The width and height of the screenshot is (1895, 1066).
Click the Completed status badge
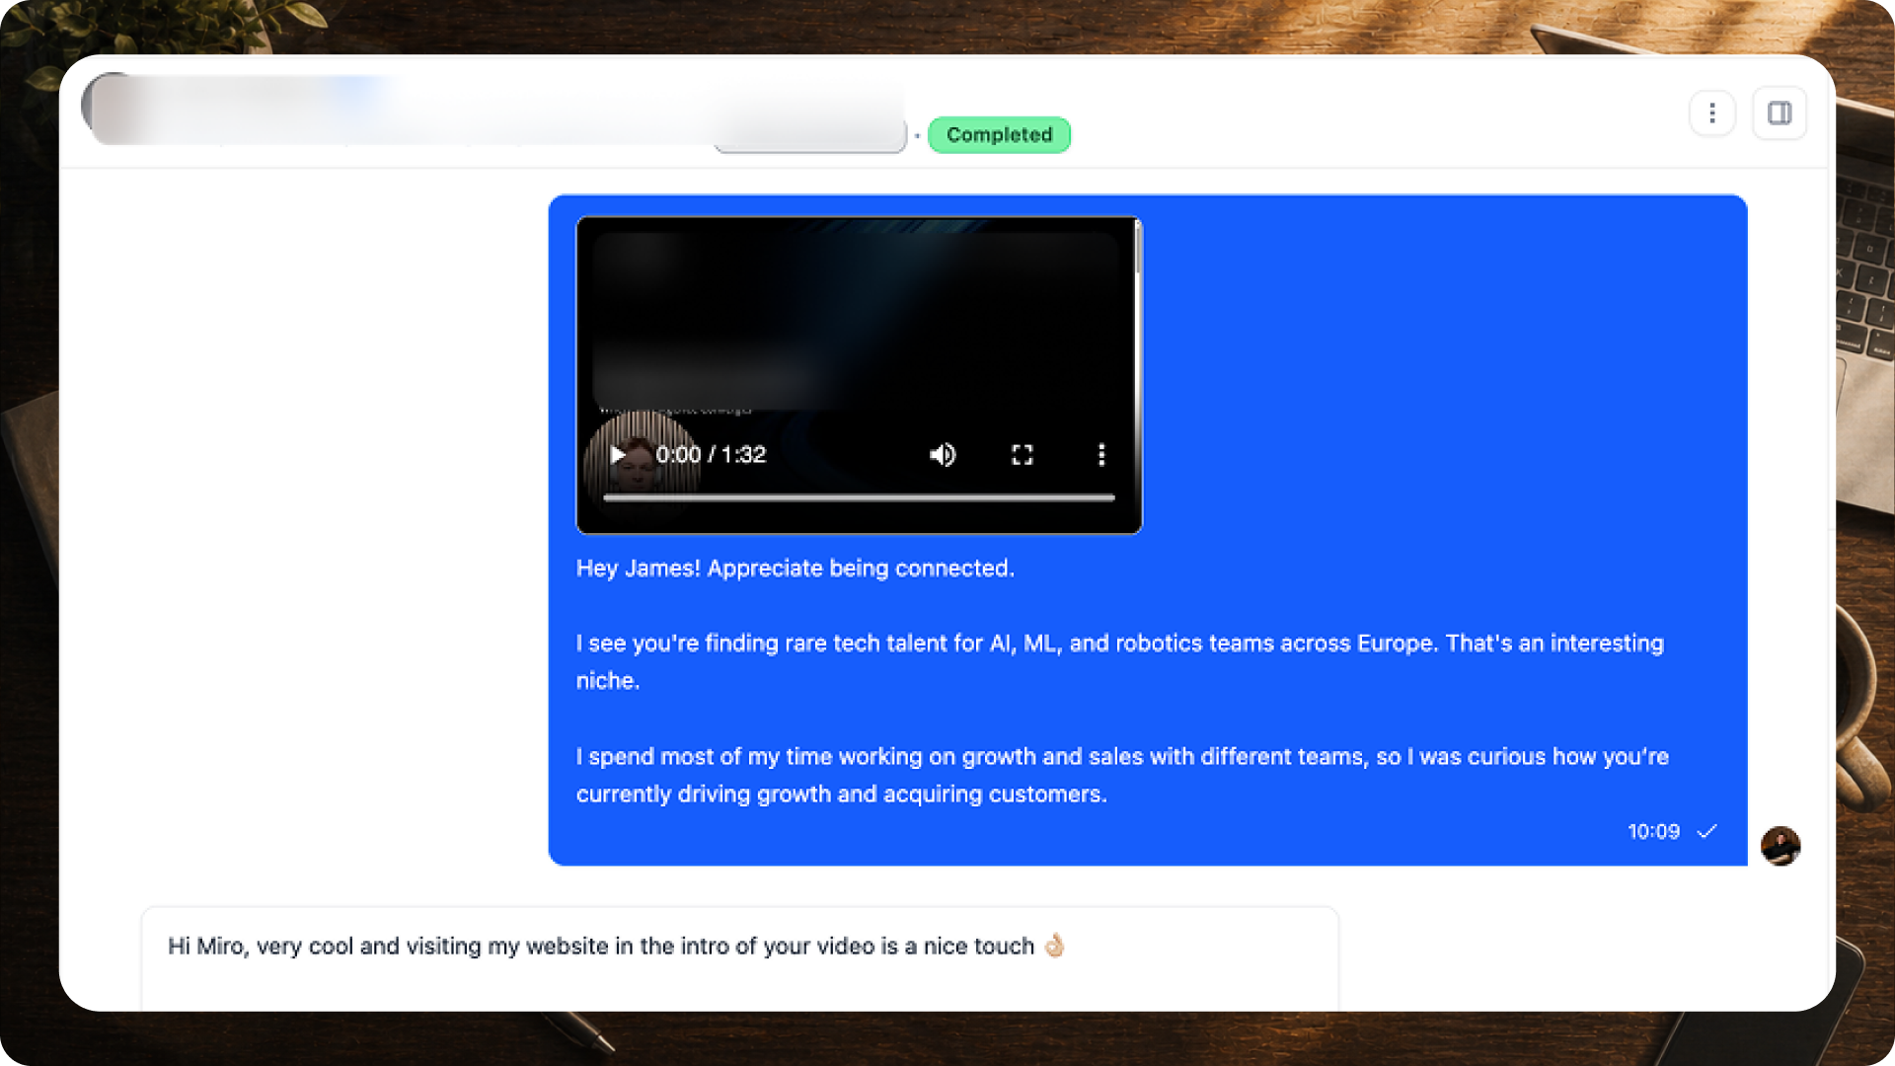999,134
